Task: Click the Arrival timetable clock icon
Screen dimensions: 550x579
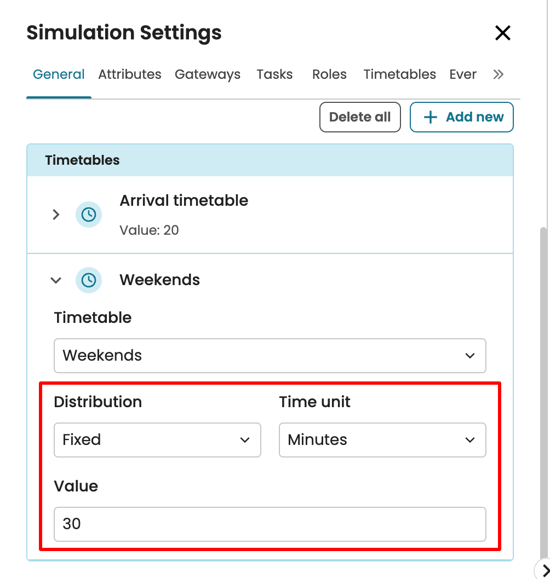Action: [x=88, y=215]
